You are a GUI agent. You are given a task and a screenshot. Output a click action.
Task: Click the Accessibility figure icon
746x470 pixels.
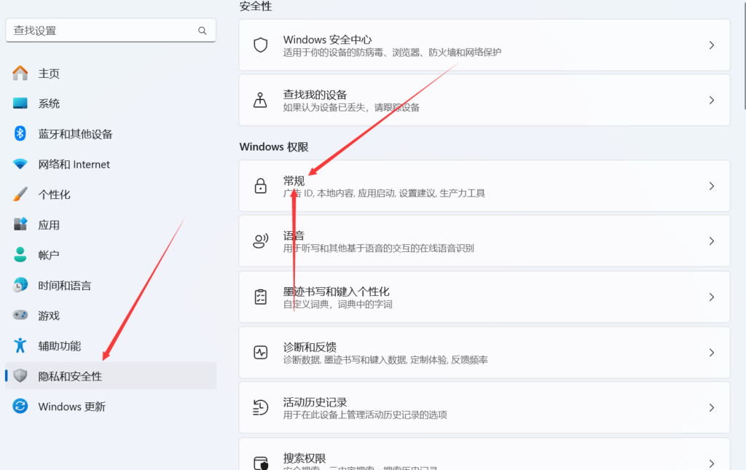coord(20,345)
